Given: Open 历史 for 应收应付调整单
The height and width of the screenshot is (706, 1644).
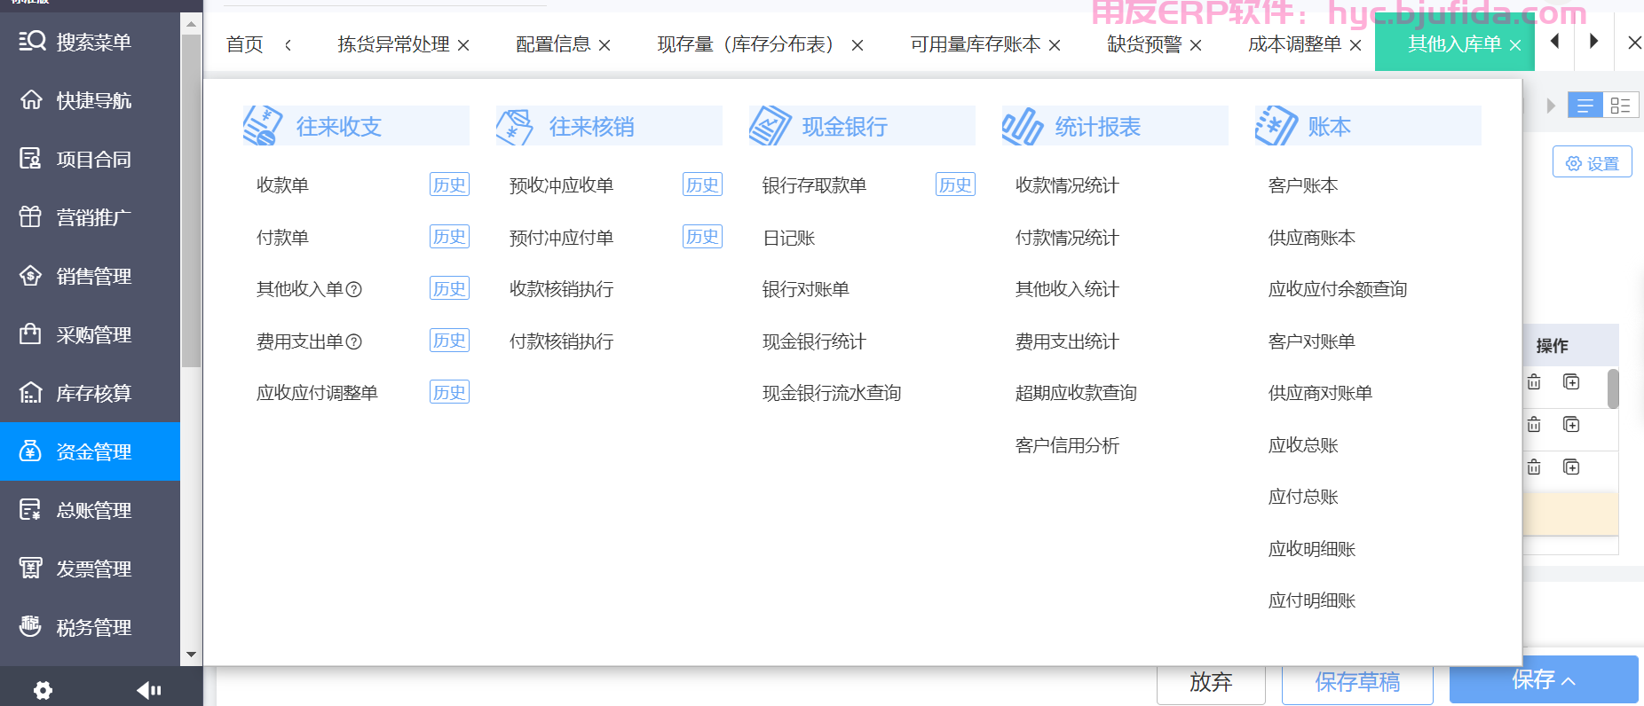Looking at the screenshot, I should point(449,392).
